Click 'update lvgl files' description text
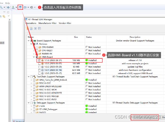Image resolution: width=165 pixels, height=122 pixels. 135,67
